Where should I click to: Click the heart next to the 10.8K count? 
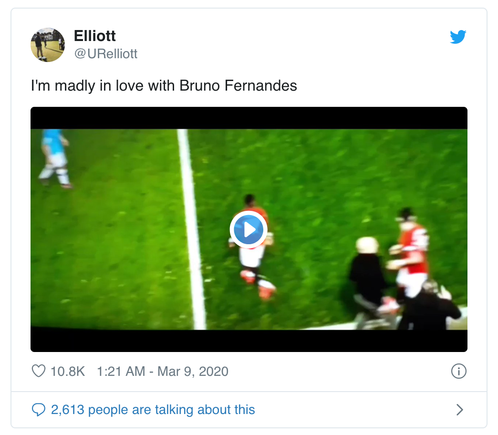pyautogui.click(x=39, y=371)
